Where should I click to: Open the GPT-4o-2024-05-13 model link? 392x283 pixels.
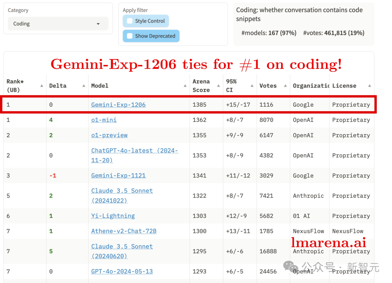122,271
